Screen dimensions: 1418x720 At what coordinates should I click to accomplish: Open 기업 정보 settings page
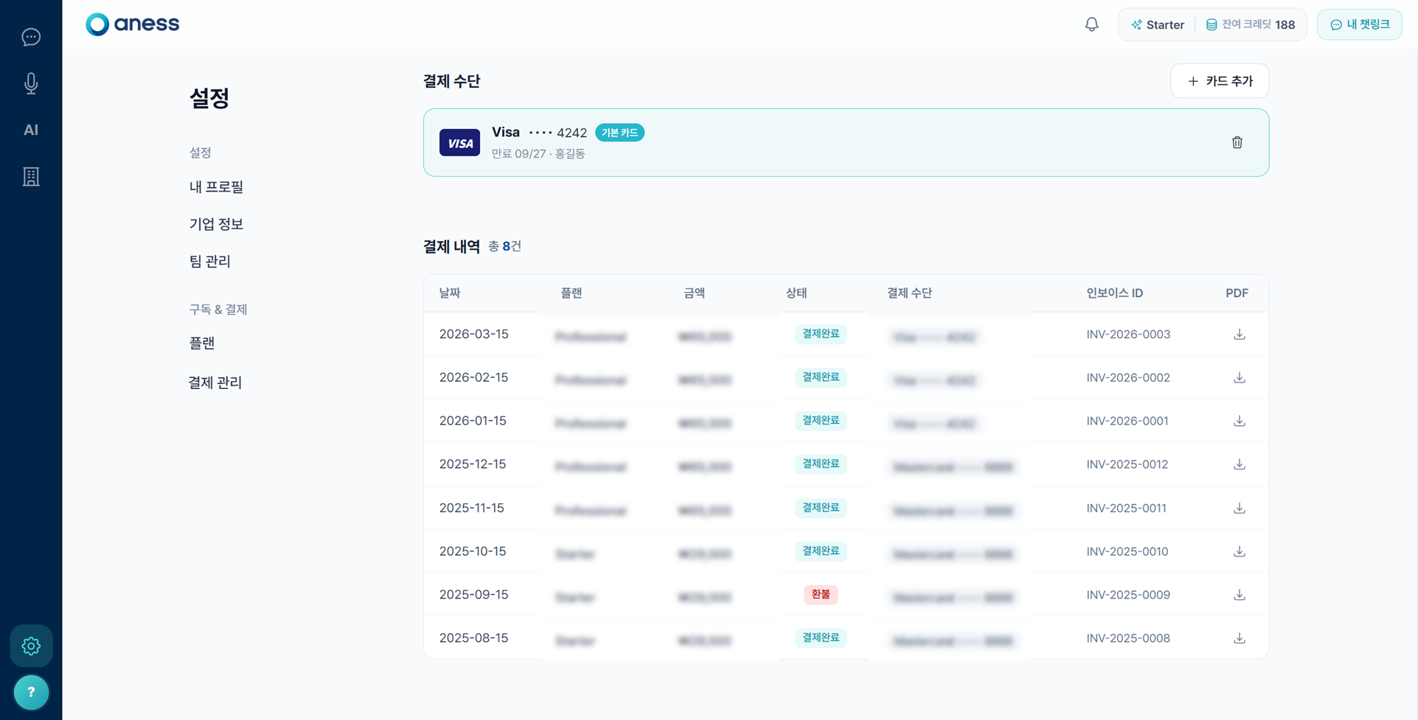click(216, 224)
